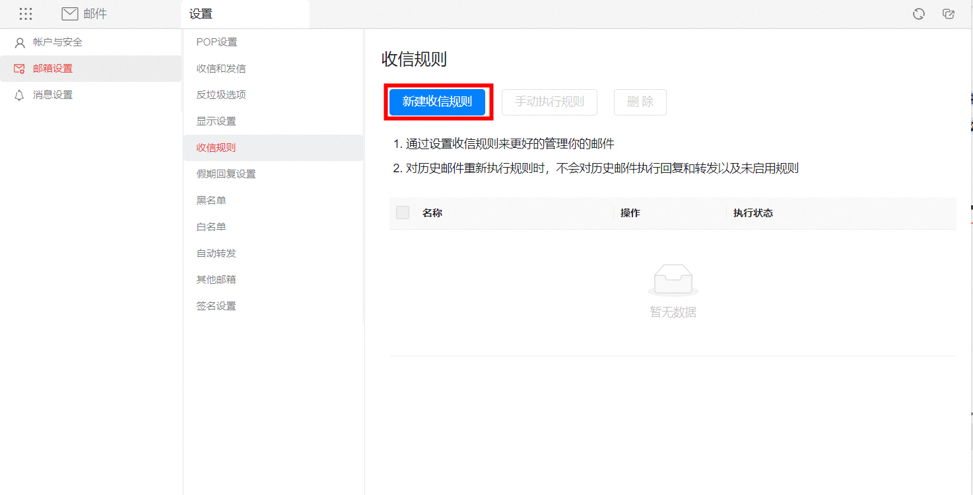
Task: Open 显示设置
Action: point(273,121)
